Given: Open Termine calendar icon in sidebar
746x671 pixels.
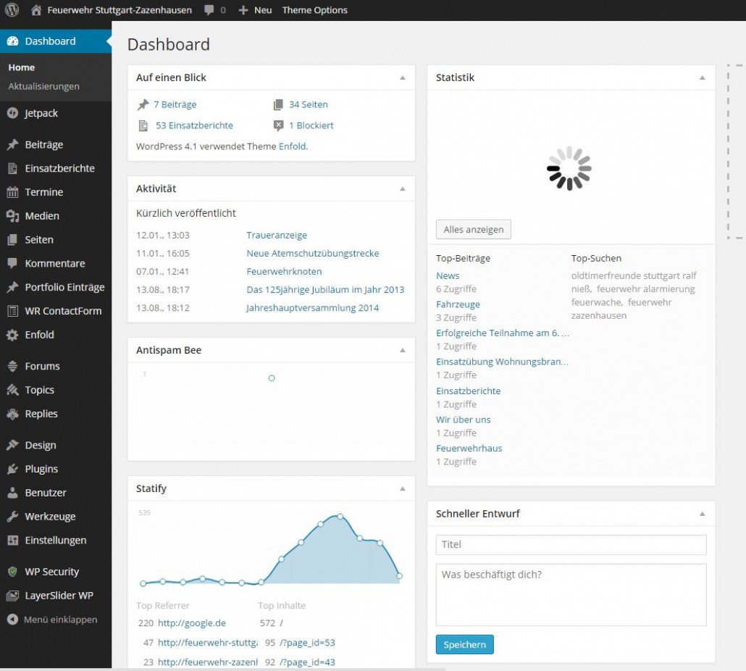Looking at the screenshot, I should [x=12, y=192].
